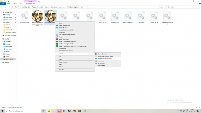Expand the Program Files (x86) breadcrumb chevron
Viewport: 201px width, 113px height.
click(44, 7)
